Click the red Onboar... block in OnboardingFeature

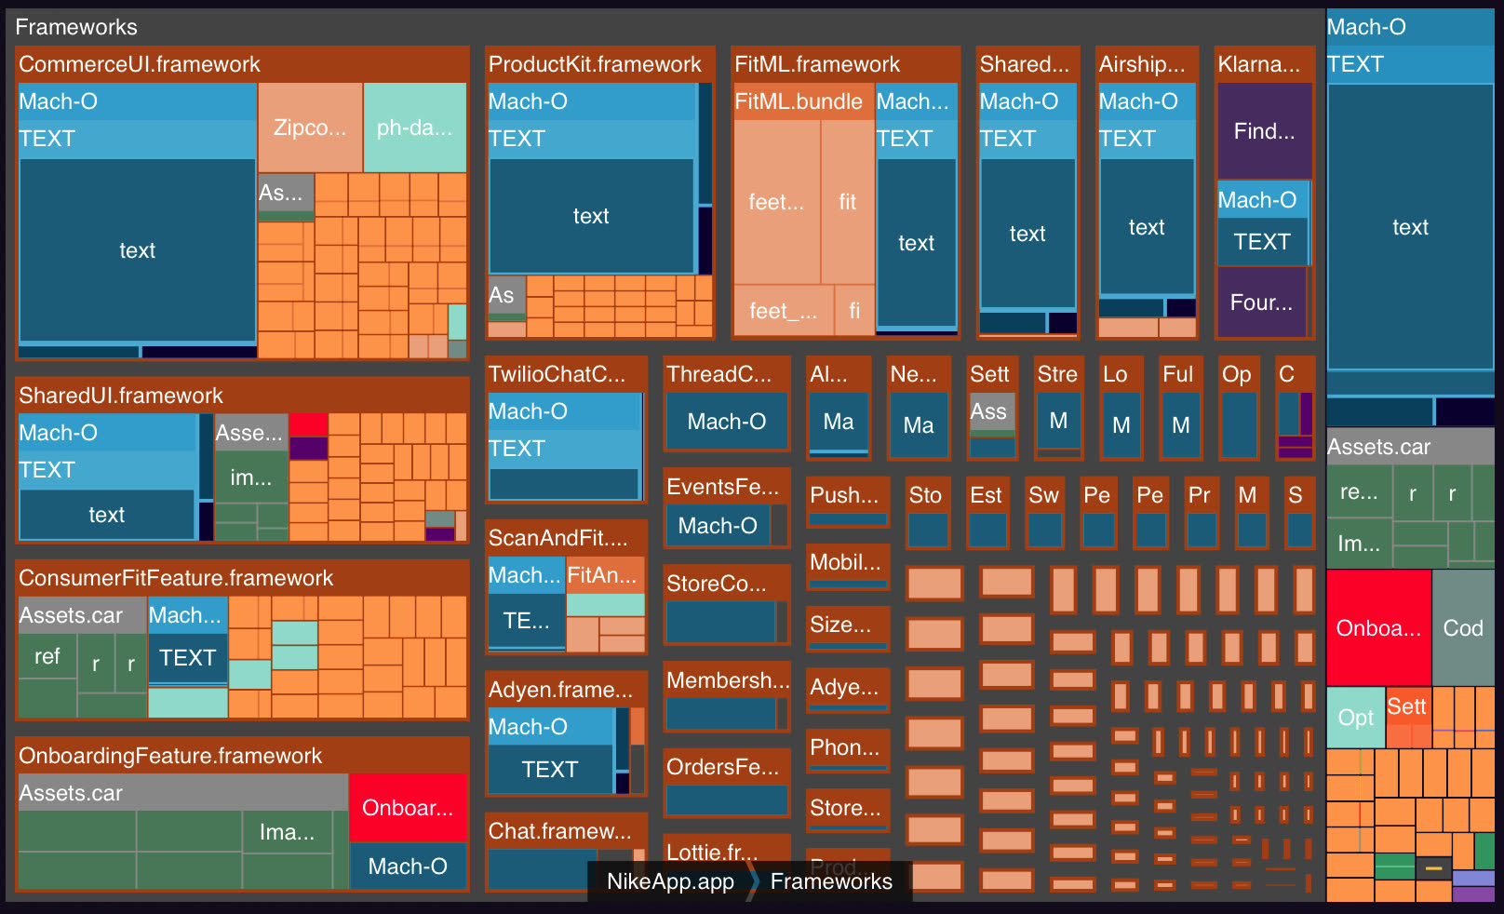408,808
